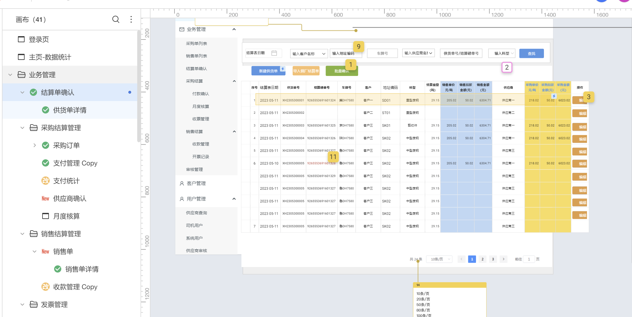Collapse the 销售单 tree node
This screenshot has width=632, height=317.
coord(35,251)
